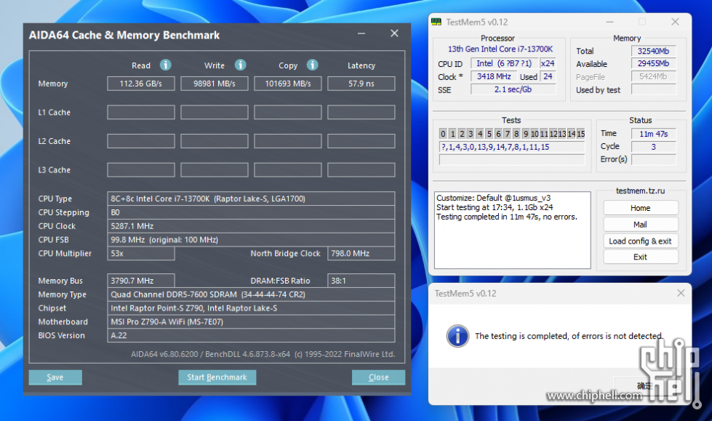Click the Total memory value 32540Mb
This screenshot has height=421, width=712.
point(653,51)
